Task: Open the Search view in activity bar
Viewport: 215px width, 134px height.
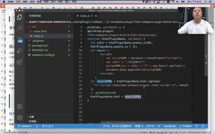Action: 19,28
